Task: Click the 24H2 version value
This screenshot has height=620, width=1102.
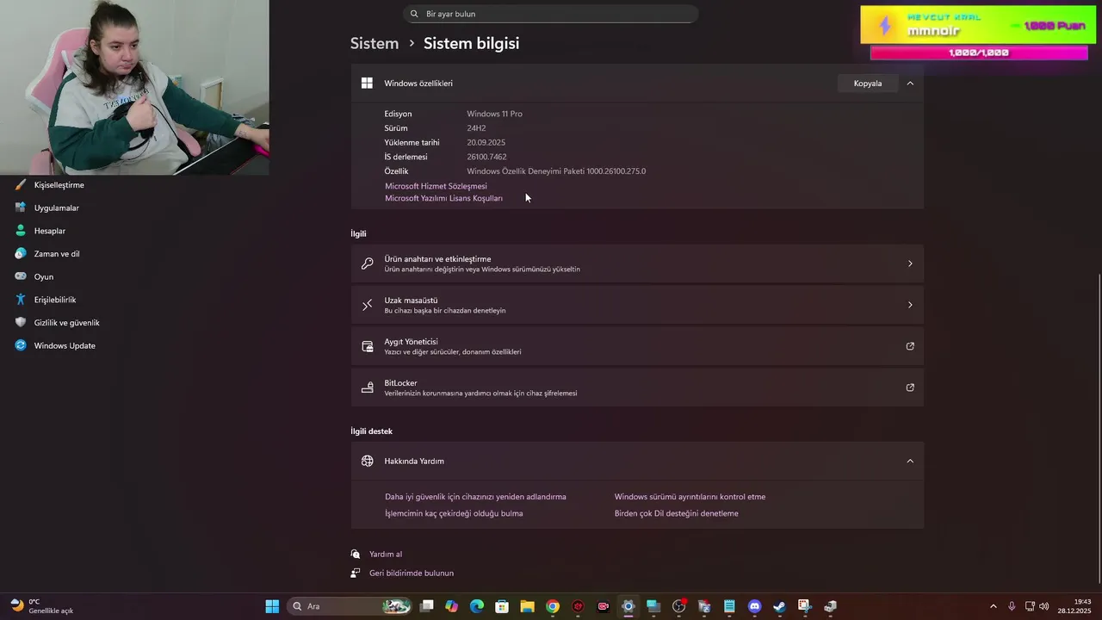Action: 476,128
